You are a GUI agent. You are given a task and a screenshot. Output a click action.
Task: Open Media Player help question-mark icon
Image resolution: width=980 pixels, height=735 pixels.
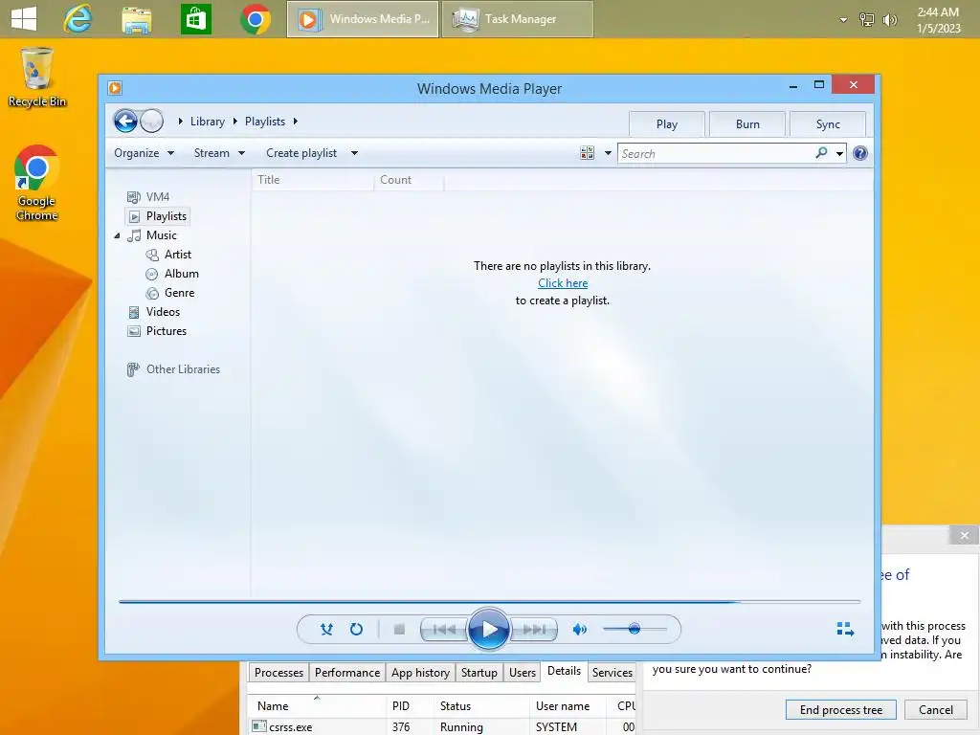[860, 153]
